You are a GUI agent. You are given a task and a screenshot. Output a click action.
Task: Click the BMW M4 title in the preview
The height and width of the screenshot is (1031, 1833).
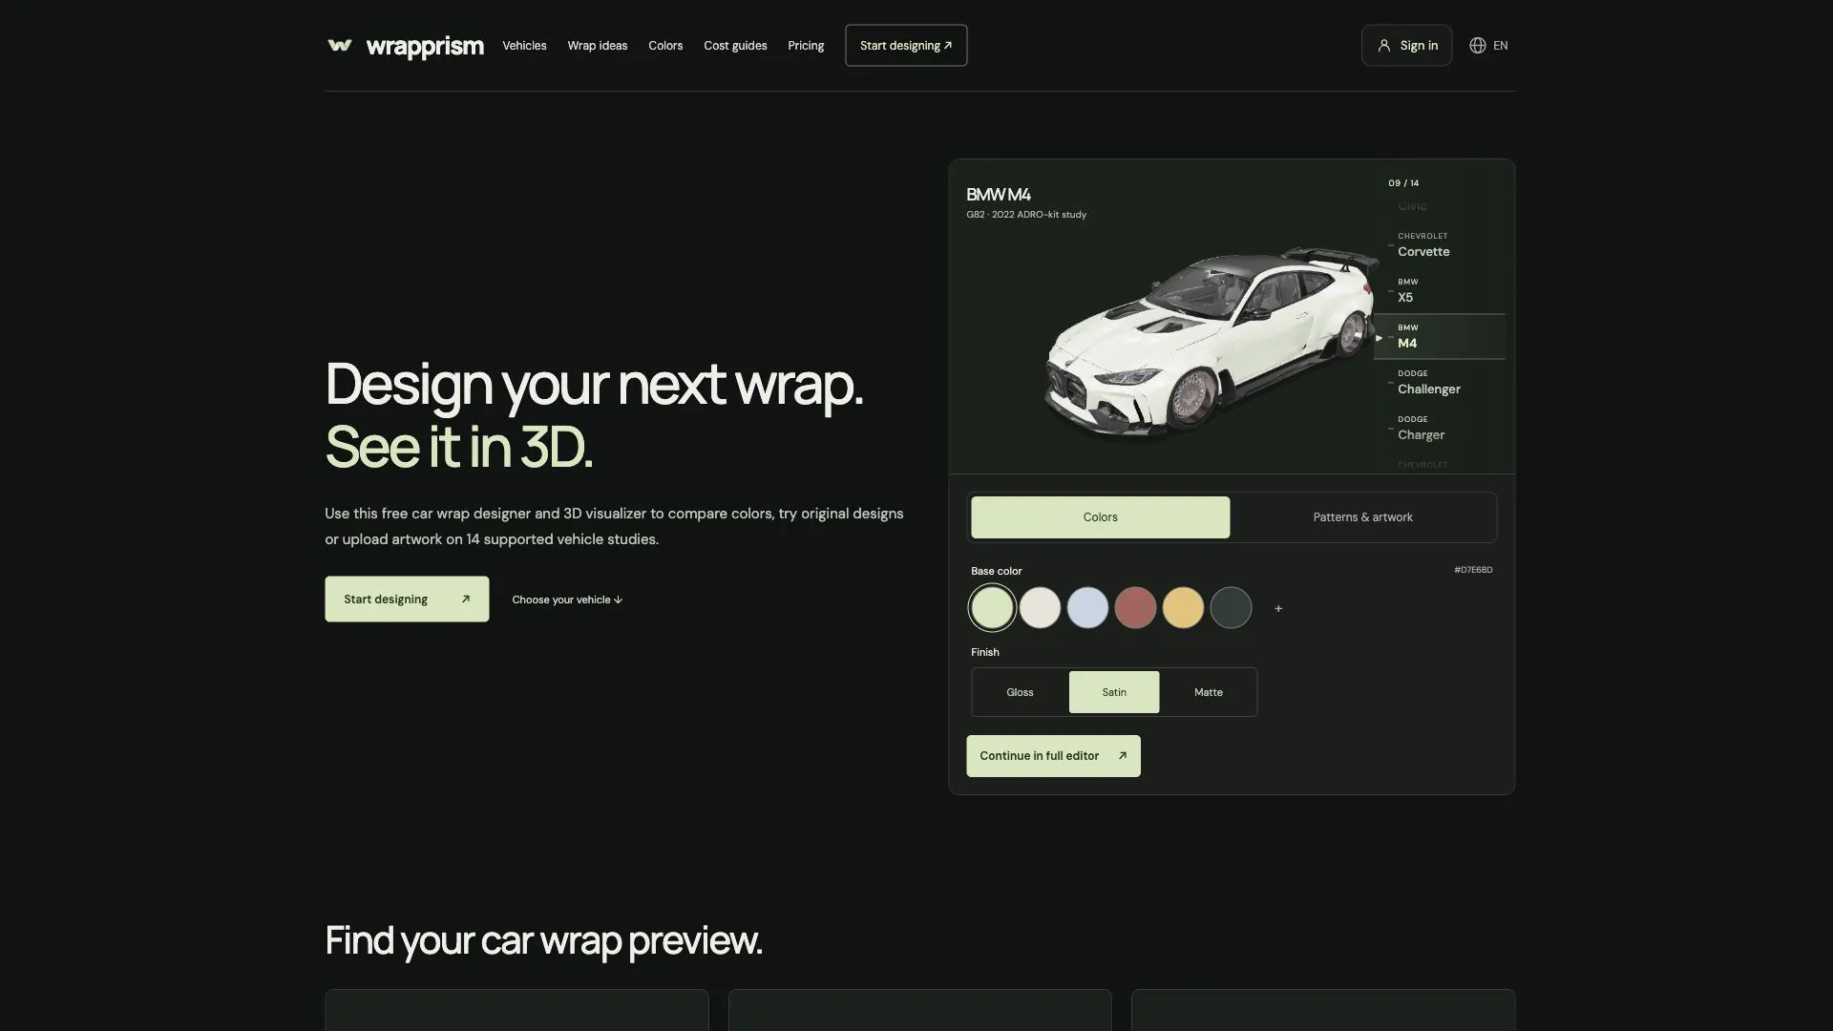(998, 195)
